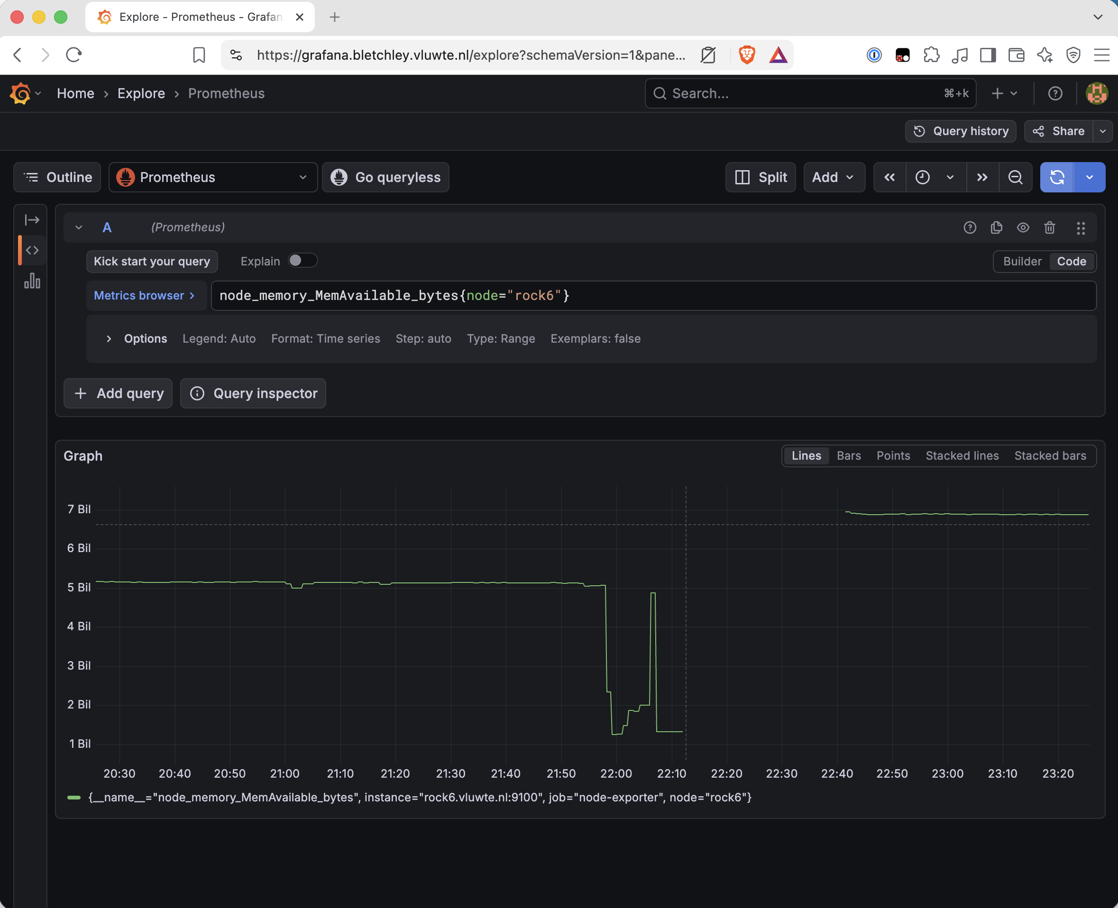Select Bars graph style
Image resolution: width=1118 pixels, height=908 pixels.
pyautogui.click(x=848, y=455)
